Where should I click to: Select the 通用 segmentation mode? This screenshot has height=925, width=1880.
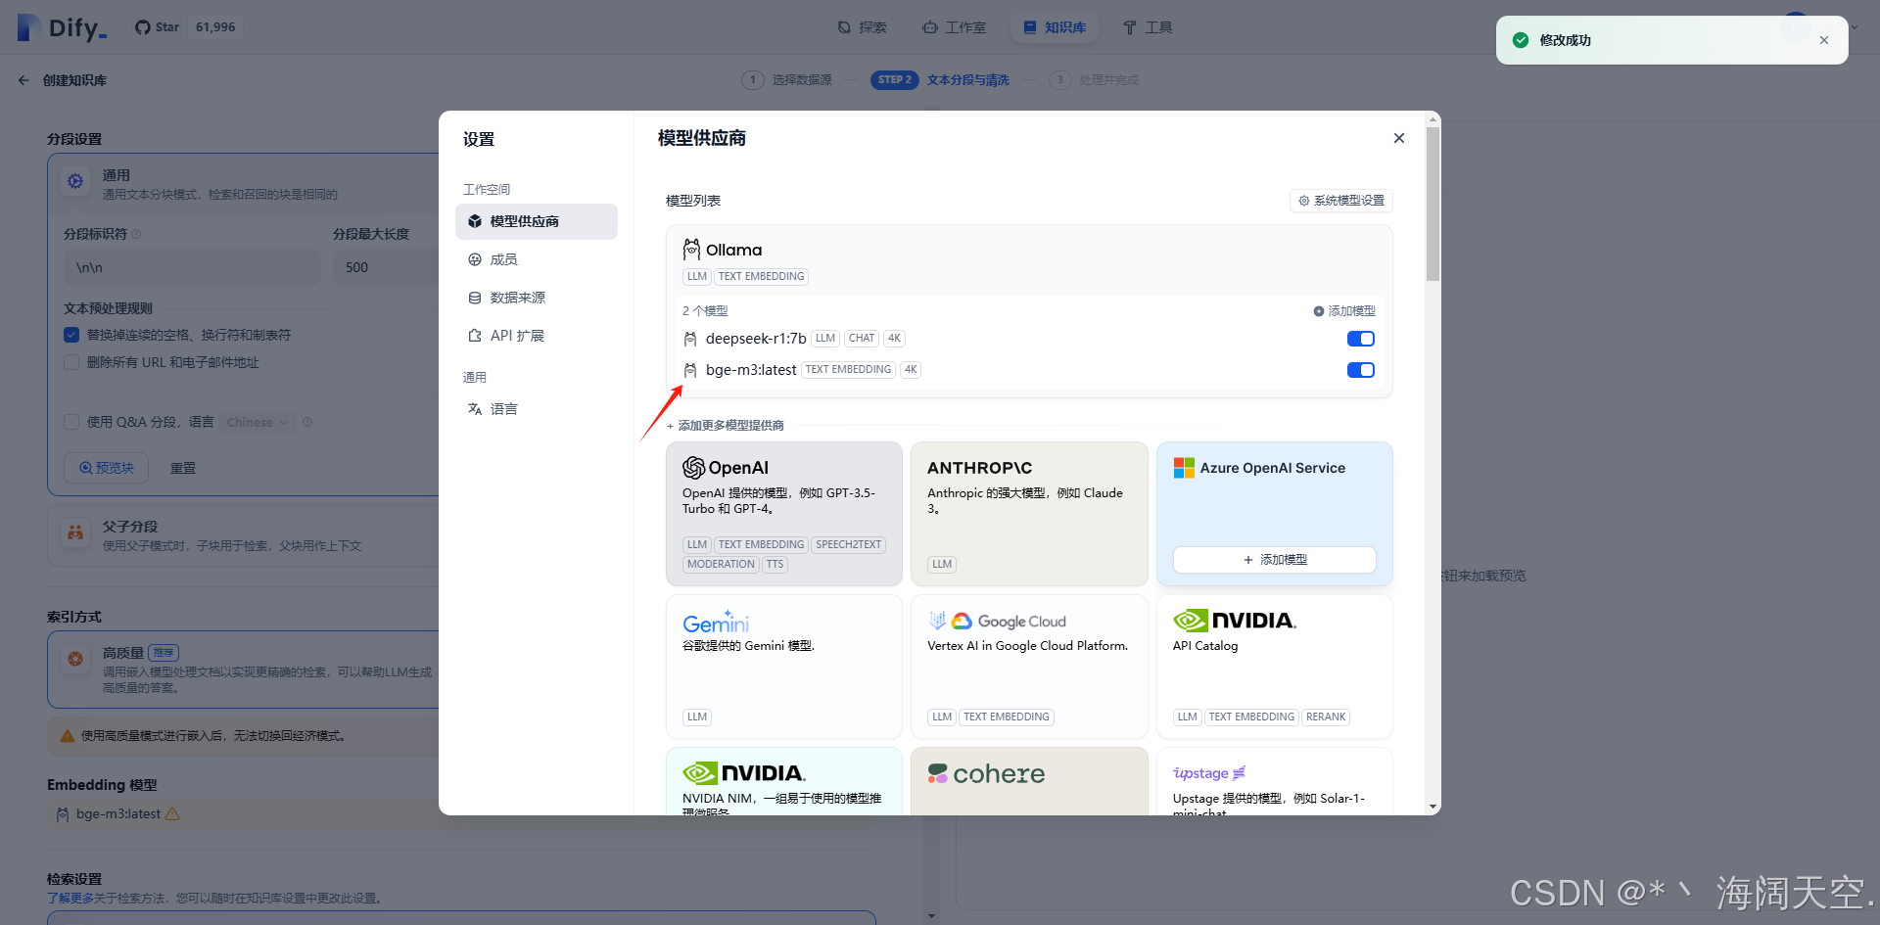tap(245, 183)
